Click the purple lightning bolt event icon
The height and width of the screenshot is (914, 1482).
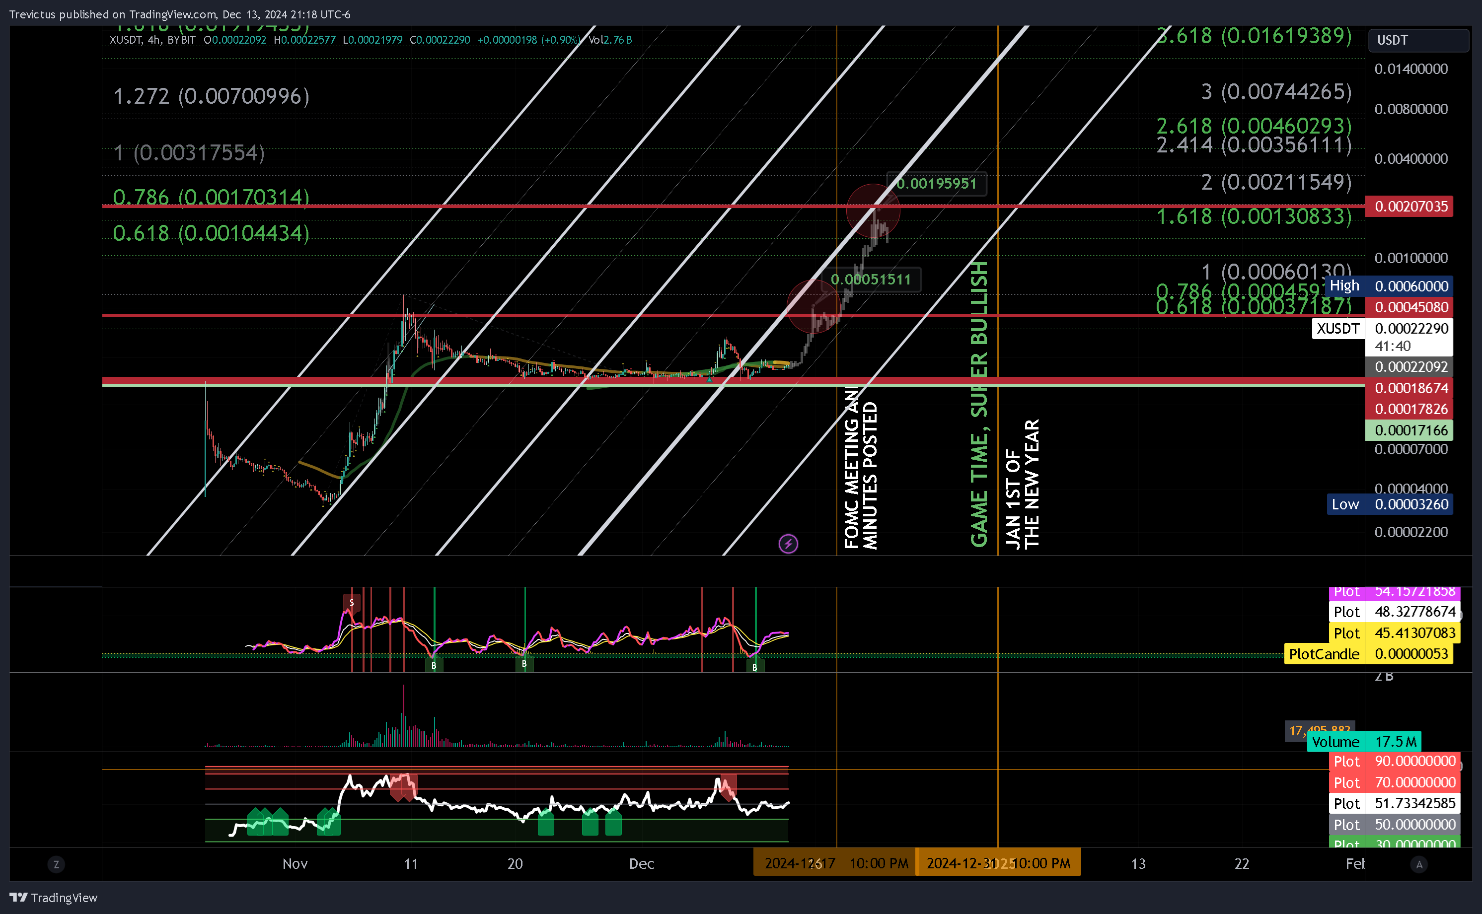pos(788,544)
